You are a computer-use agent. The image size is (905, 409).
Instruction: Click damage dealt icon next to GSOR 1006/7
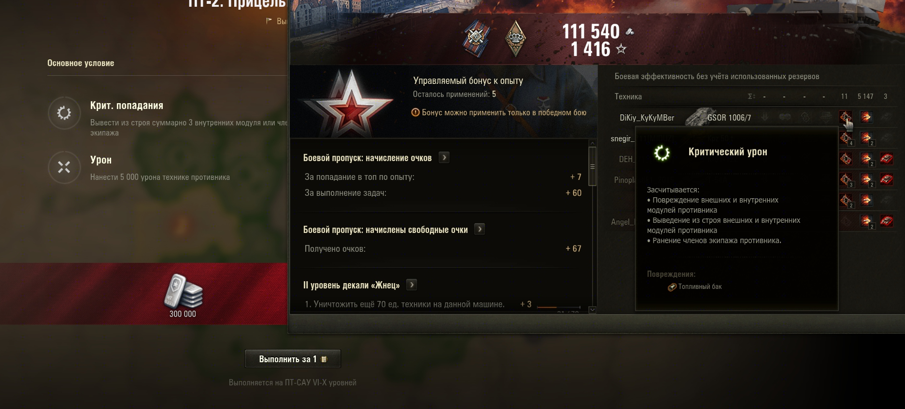coord(866,117)
